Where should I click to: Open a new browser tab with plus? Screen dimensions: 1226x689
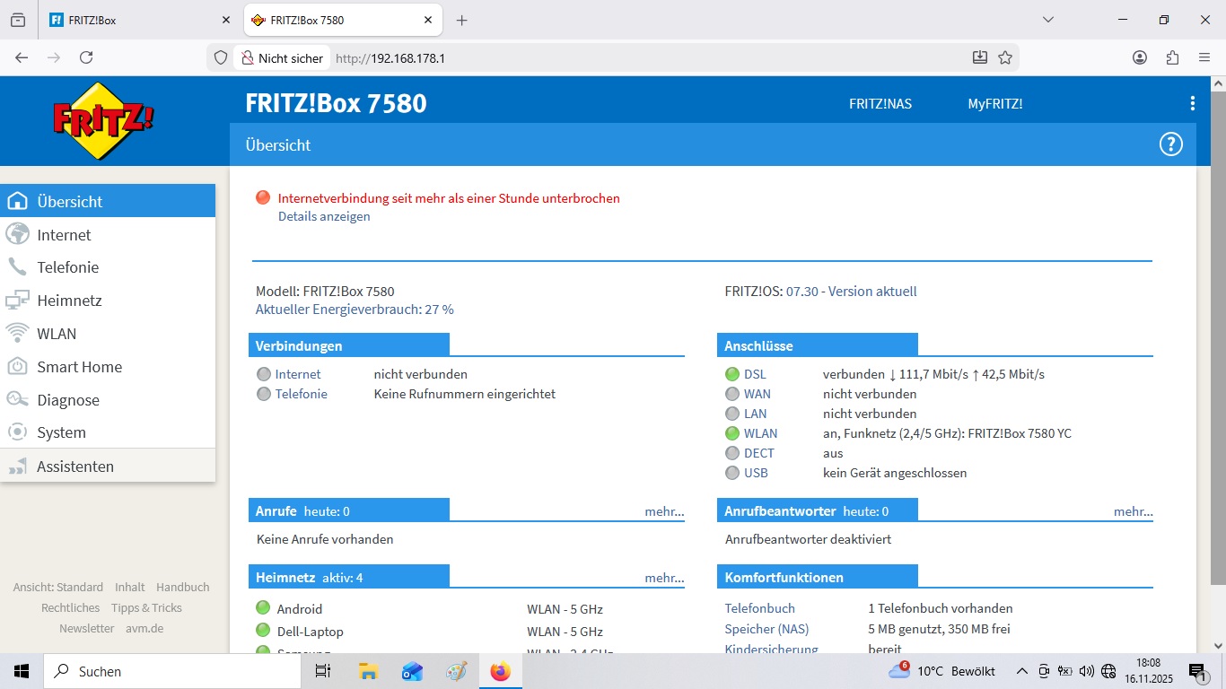click(461, 20)
